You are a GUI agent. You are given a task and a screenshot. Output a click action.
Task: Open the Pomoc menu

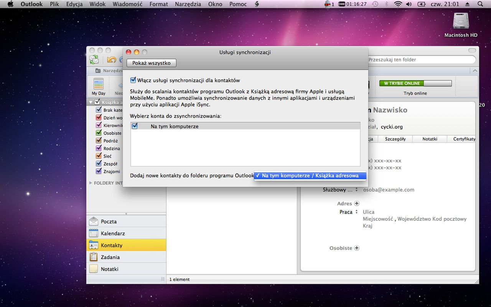[x=238, y=4]
